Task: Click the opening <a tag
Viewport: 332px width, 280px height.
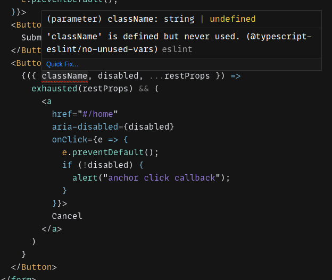Action: (x=47, y=101)
